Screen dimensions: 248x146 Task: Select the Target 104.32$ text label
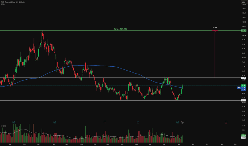point(120,29)
